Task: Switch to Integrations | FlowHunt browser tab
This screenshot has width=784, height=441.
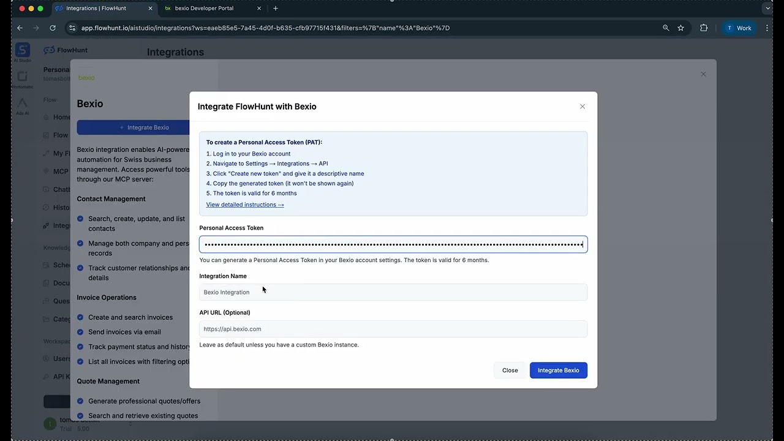Action: (x=104, y=9)
